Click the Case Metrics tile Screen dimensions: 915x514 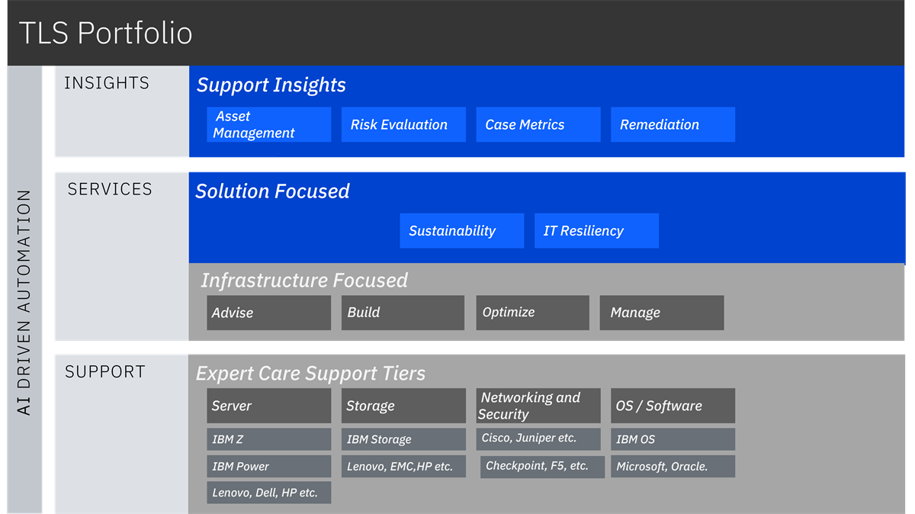[x=538, y=124]
